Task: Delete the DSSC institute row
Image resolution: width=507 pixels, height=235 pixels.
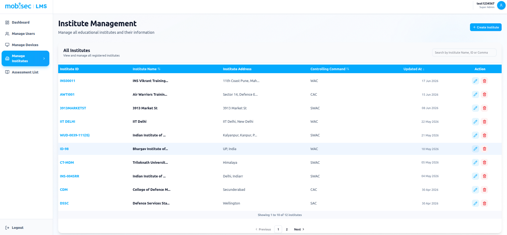Action: (x=484, y=203)
